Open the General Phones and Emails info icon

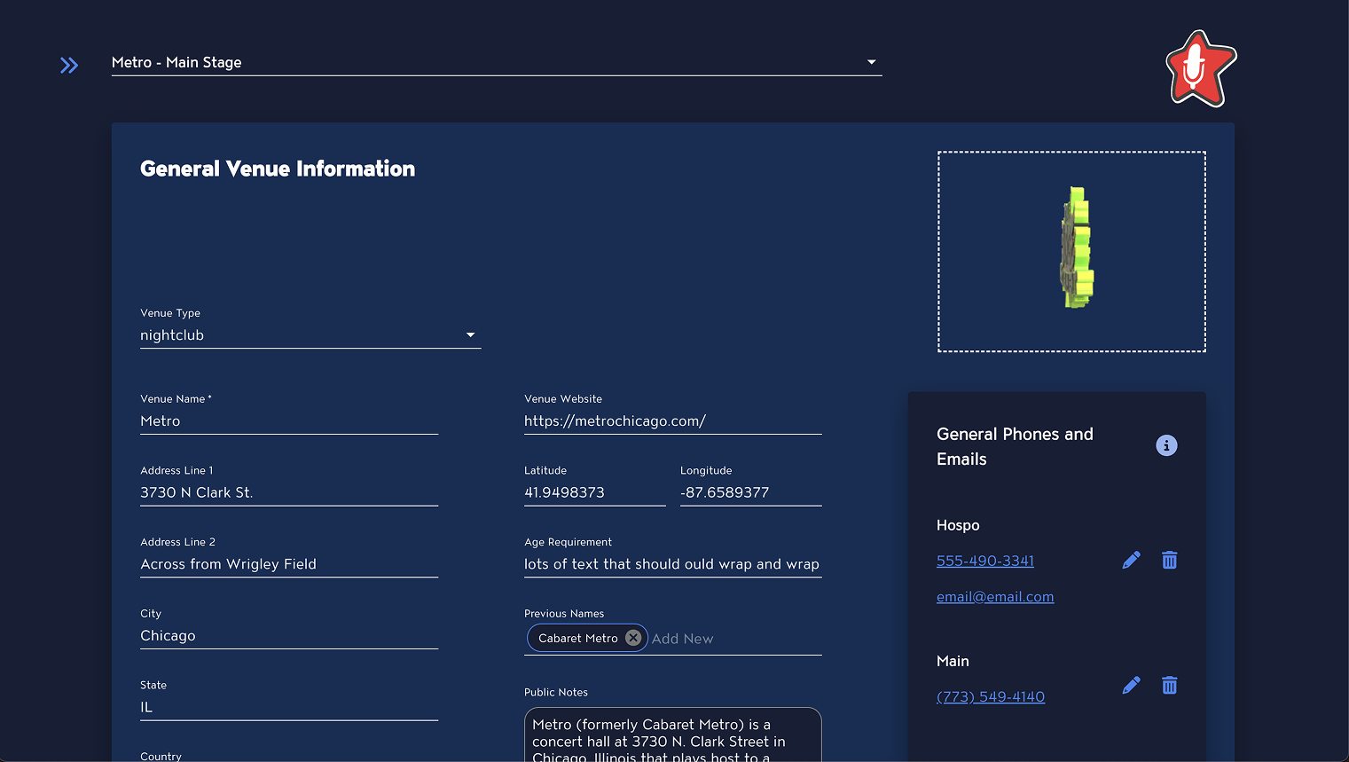point(1166,445)
